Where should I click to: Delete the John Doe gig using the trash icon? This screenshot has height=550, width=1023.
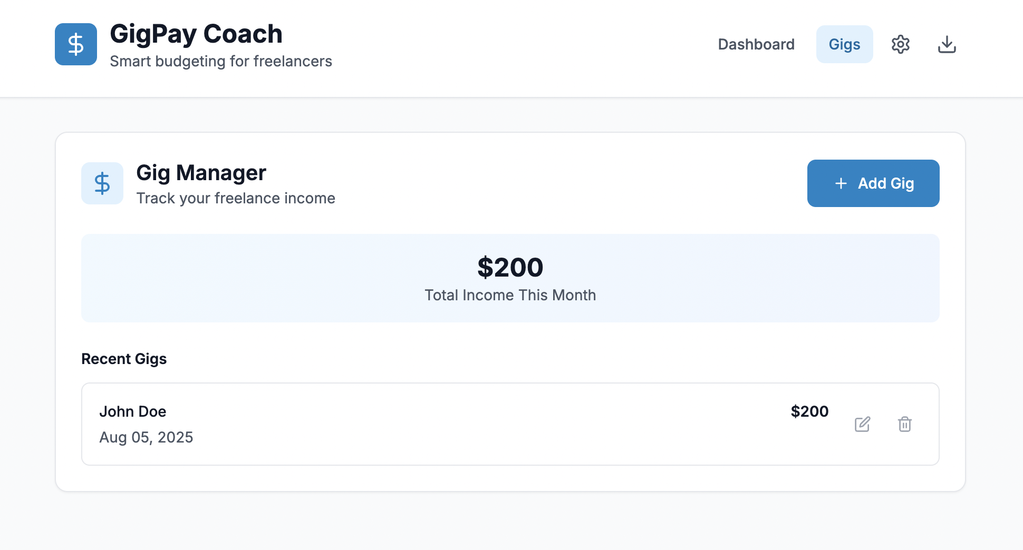[x=905, y=424]
